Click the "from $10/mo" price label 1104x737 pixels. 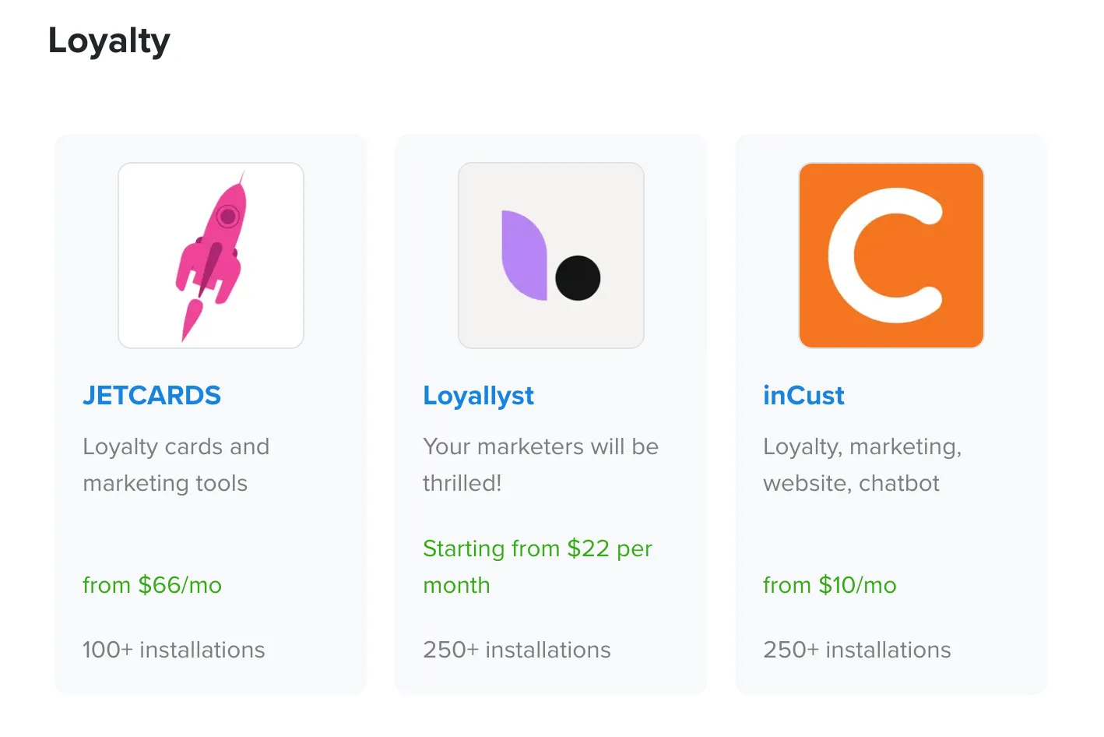coord(830,585)
